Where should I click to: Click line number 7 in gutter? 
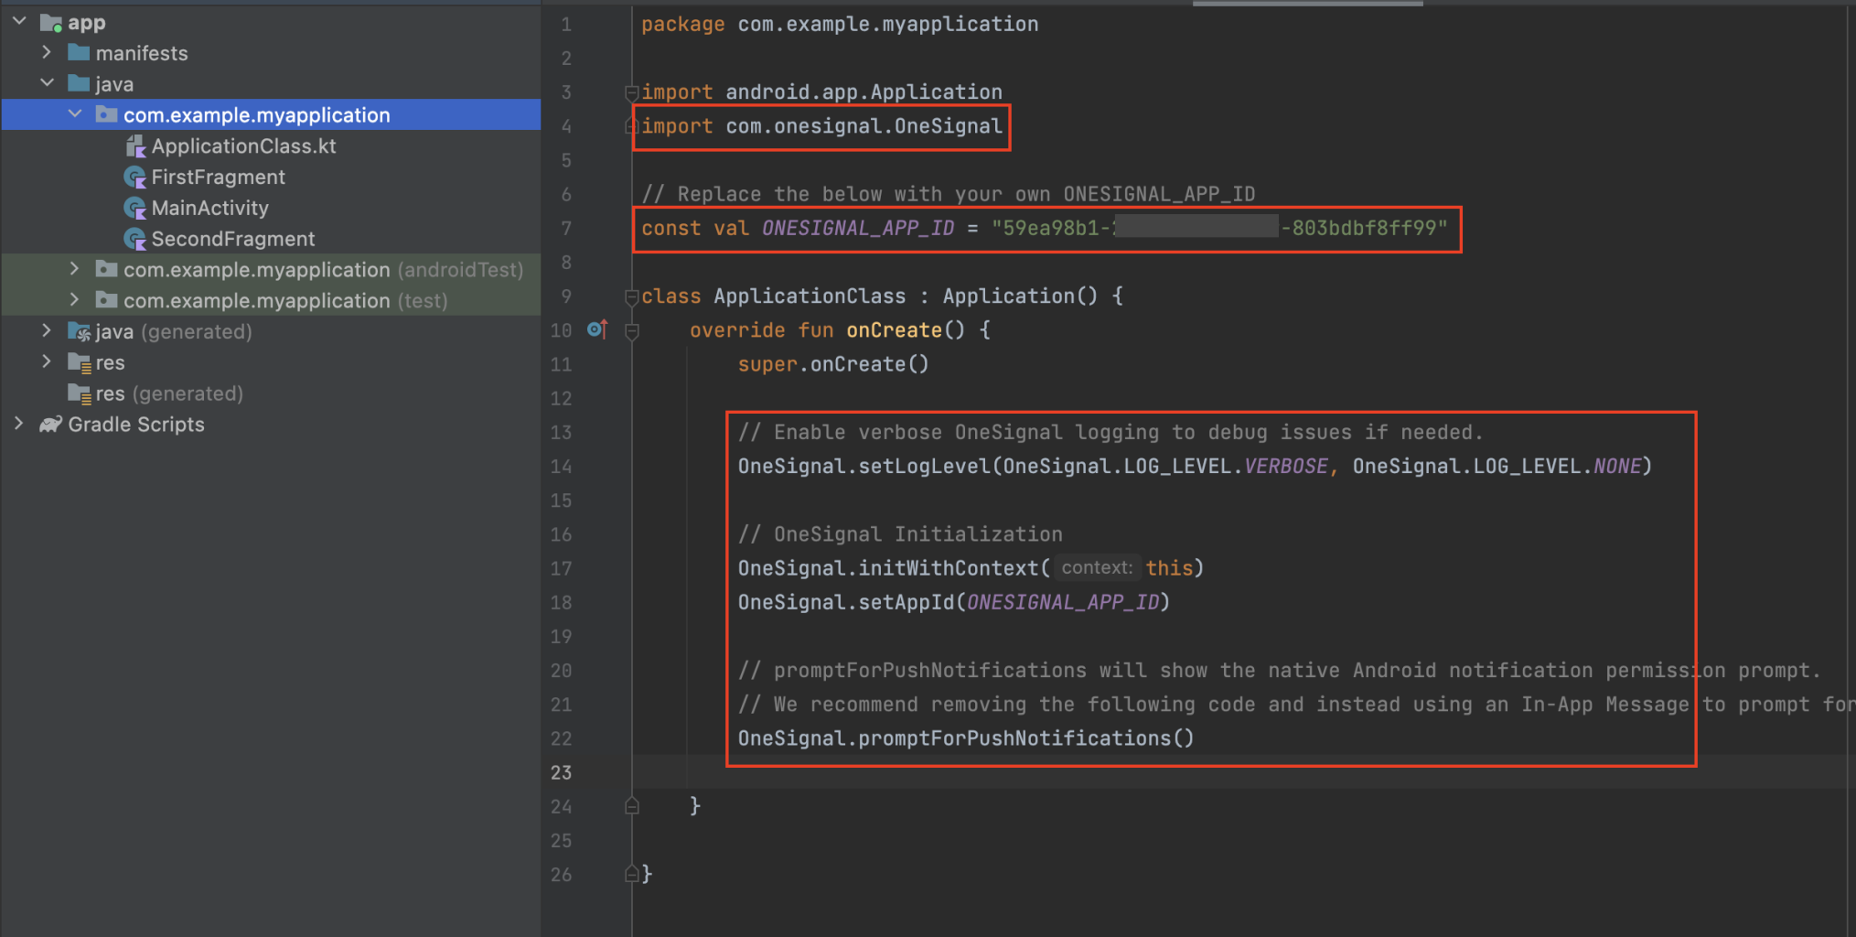pos(566,228)
